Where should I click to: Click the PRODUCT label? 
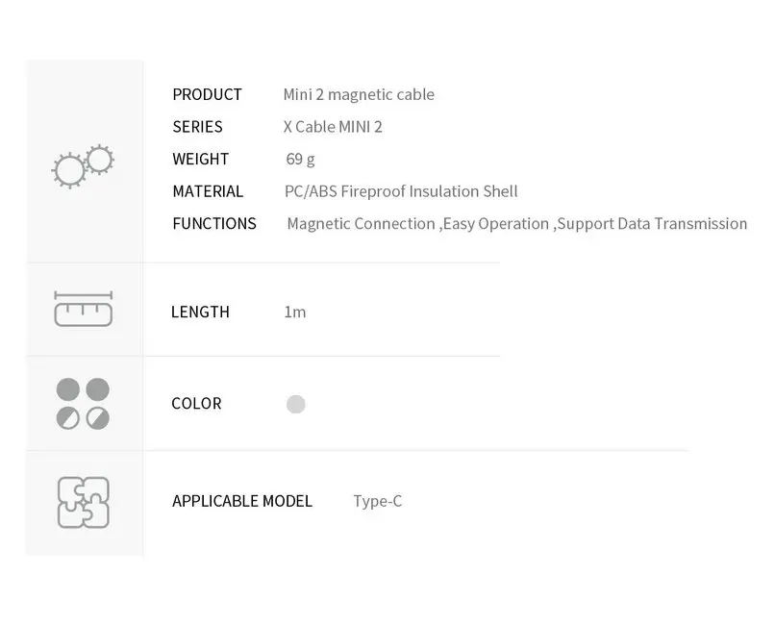point(207,94)
